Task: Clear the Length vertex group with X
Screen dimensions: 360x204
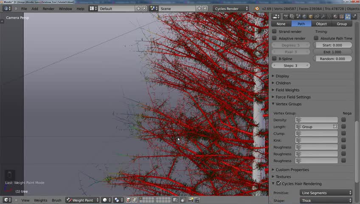Action: [335, 127]
